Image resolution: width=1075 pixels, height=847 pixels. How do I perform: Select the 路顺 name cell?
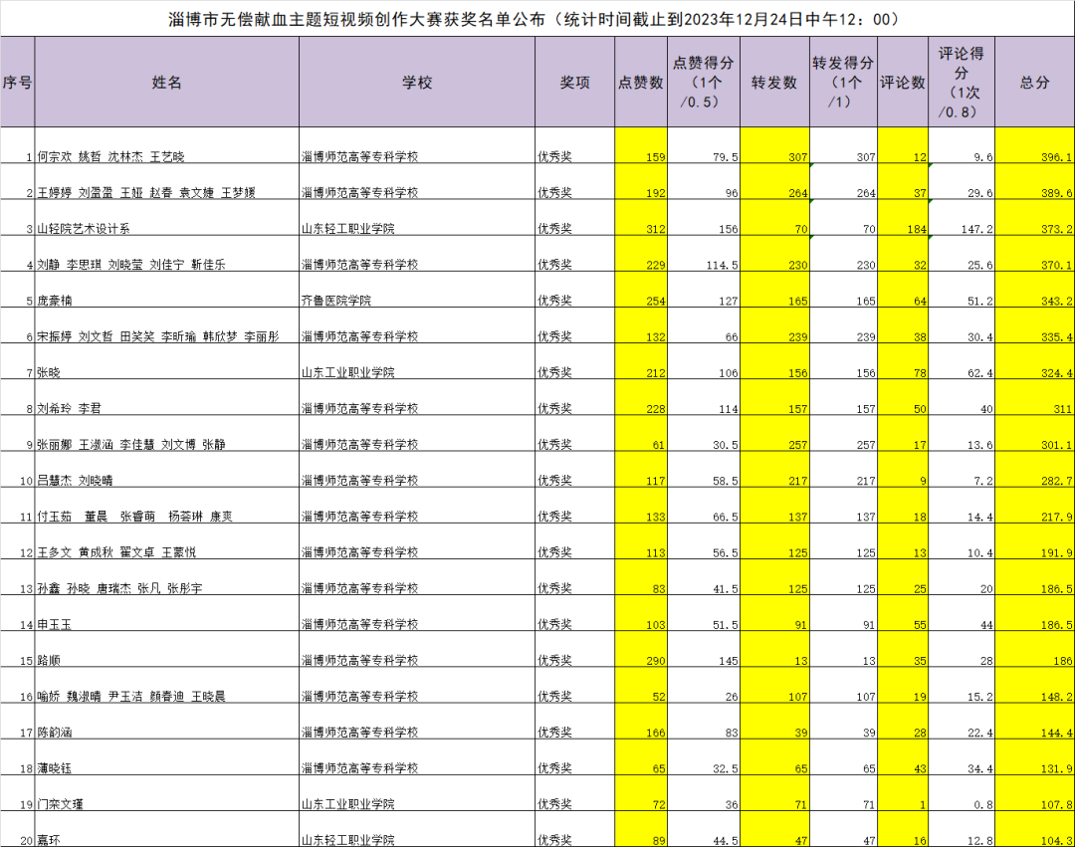coord(166,650)
